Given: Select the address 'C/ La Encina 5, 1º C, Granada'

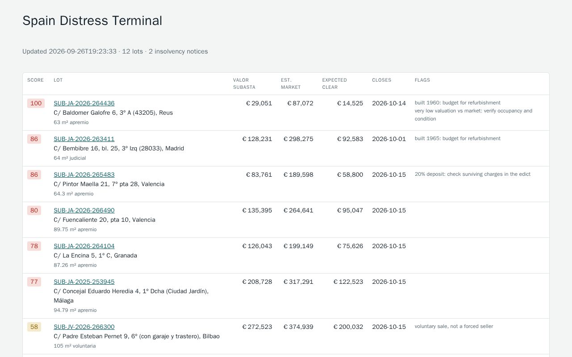Looking at the screenshot, I should pyautogui.click(x=95, y=256).
